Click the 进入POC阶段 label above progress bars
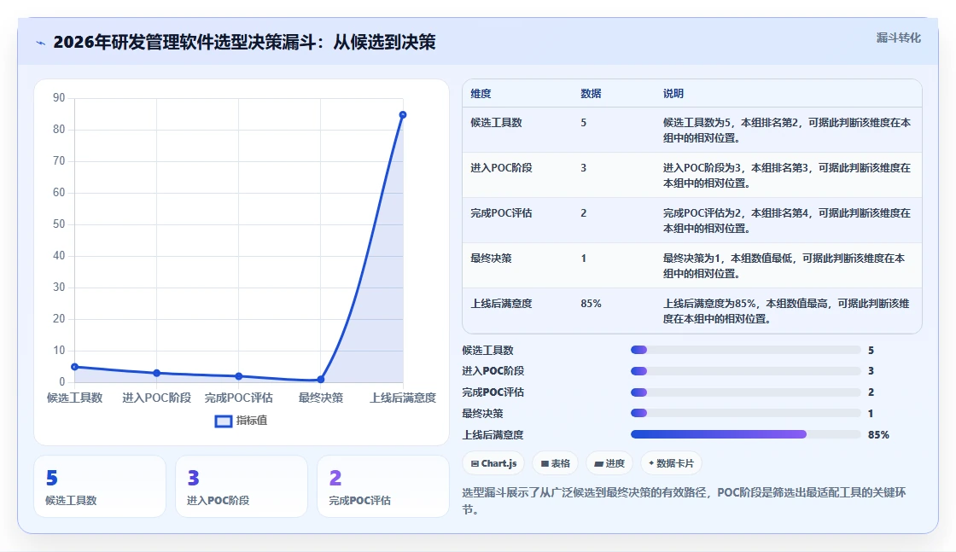 click(493, 370)
